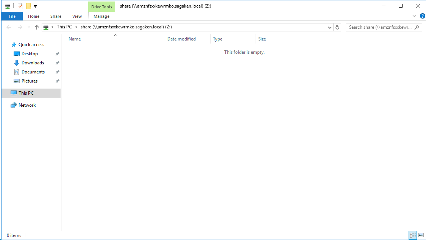Screen dimensions: 426x240
Task: Sort by the Size column header
Action: (x=271, y=39)
